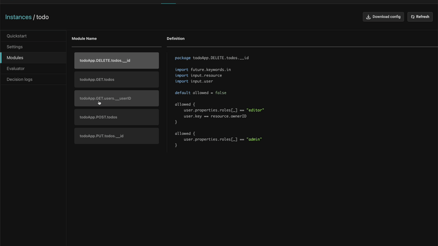Select module todoApp.GET.users.__userID
Image resolution: width=438 pixels, height=246 pixels.
[x=116, y=98]
